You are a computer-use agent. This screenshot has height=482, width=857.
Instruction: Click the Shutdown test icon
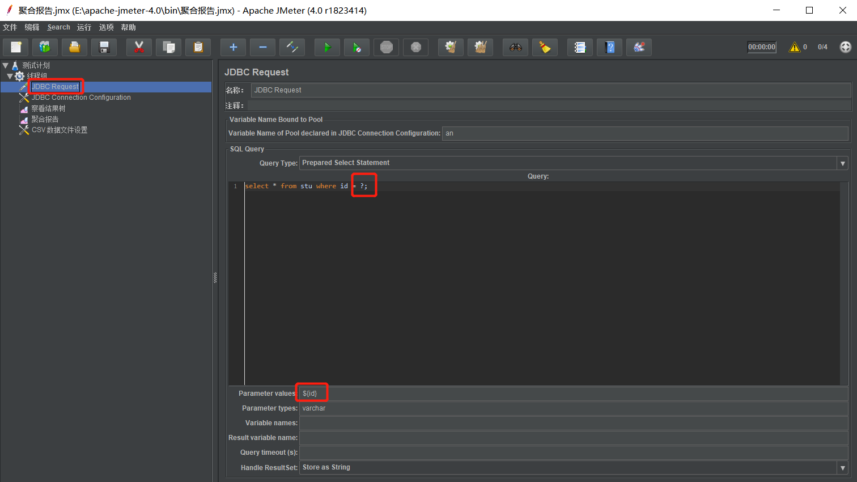415,47
